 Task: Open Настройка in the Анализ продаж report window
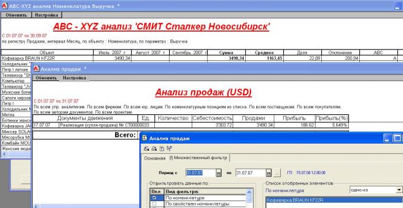click(x=74, y=78)
